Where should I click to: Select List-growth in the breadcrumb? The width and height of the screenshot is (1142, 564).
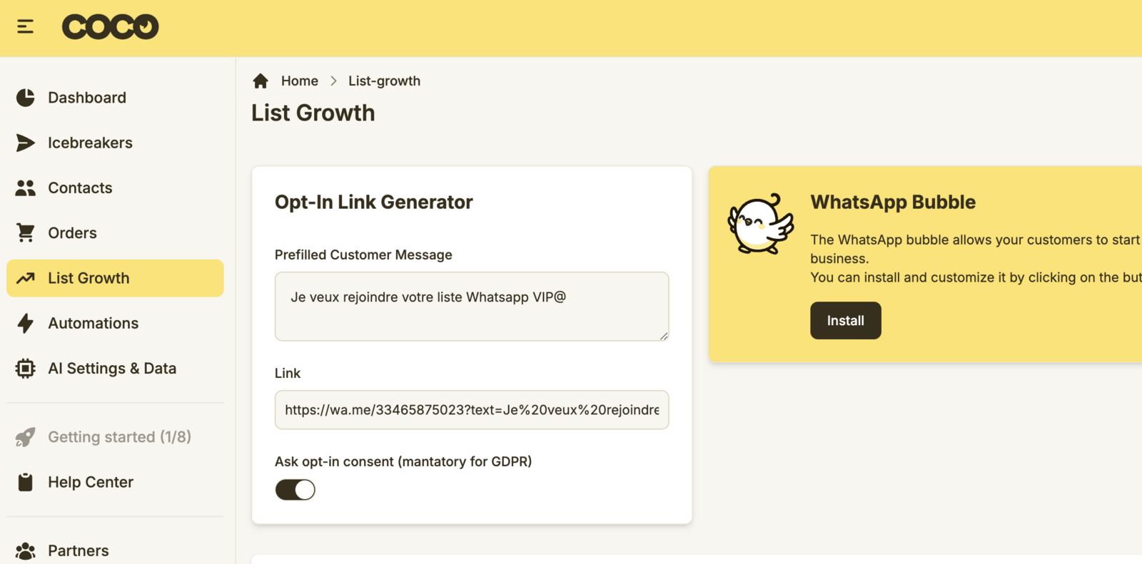384,81
